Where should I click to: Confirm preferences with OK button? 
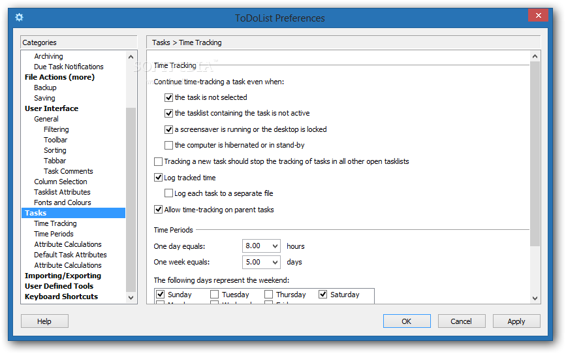click(407, 321)
